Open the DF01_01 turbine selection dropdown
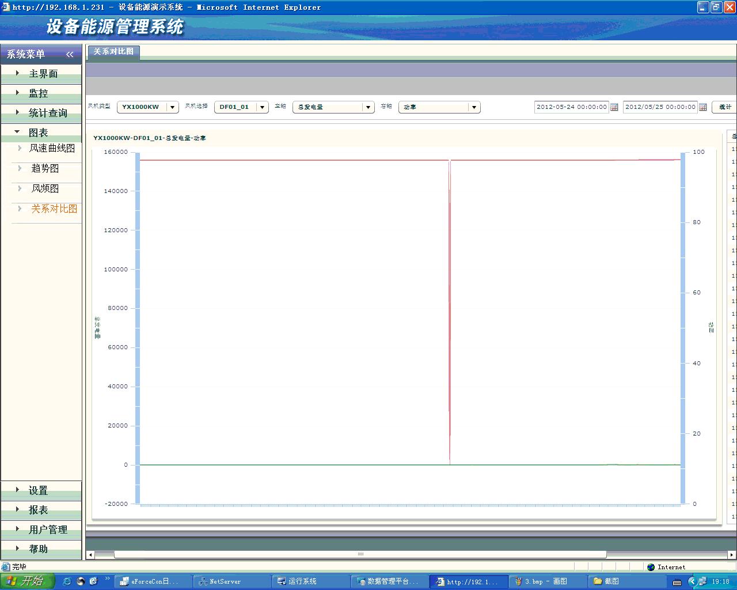The image size is (737, 590). pyautogui.click(x=262, y=107)
